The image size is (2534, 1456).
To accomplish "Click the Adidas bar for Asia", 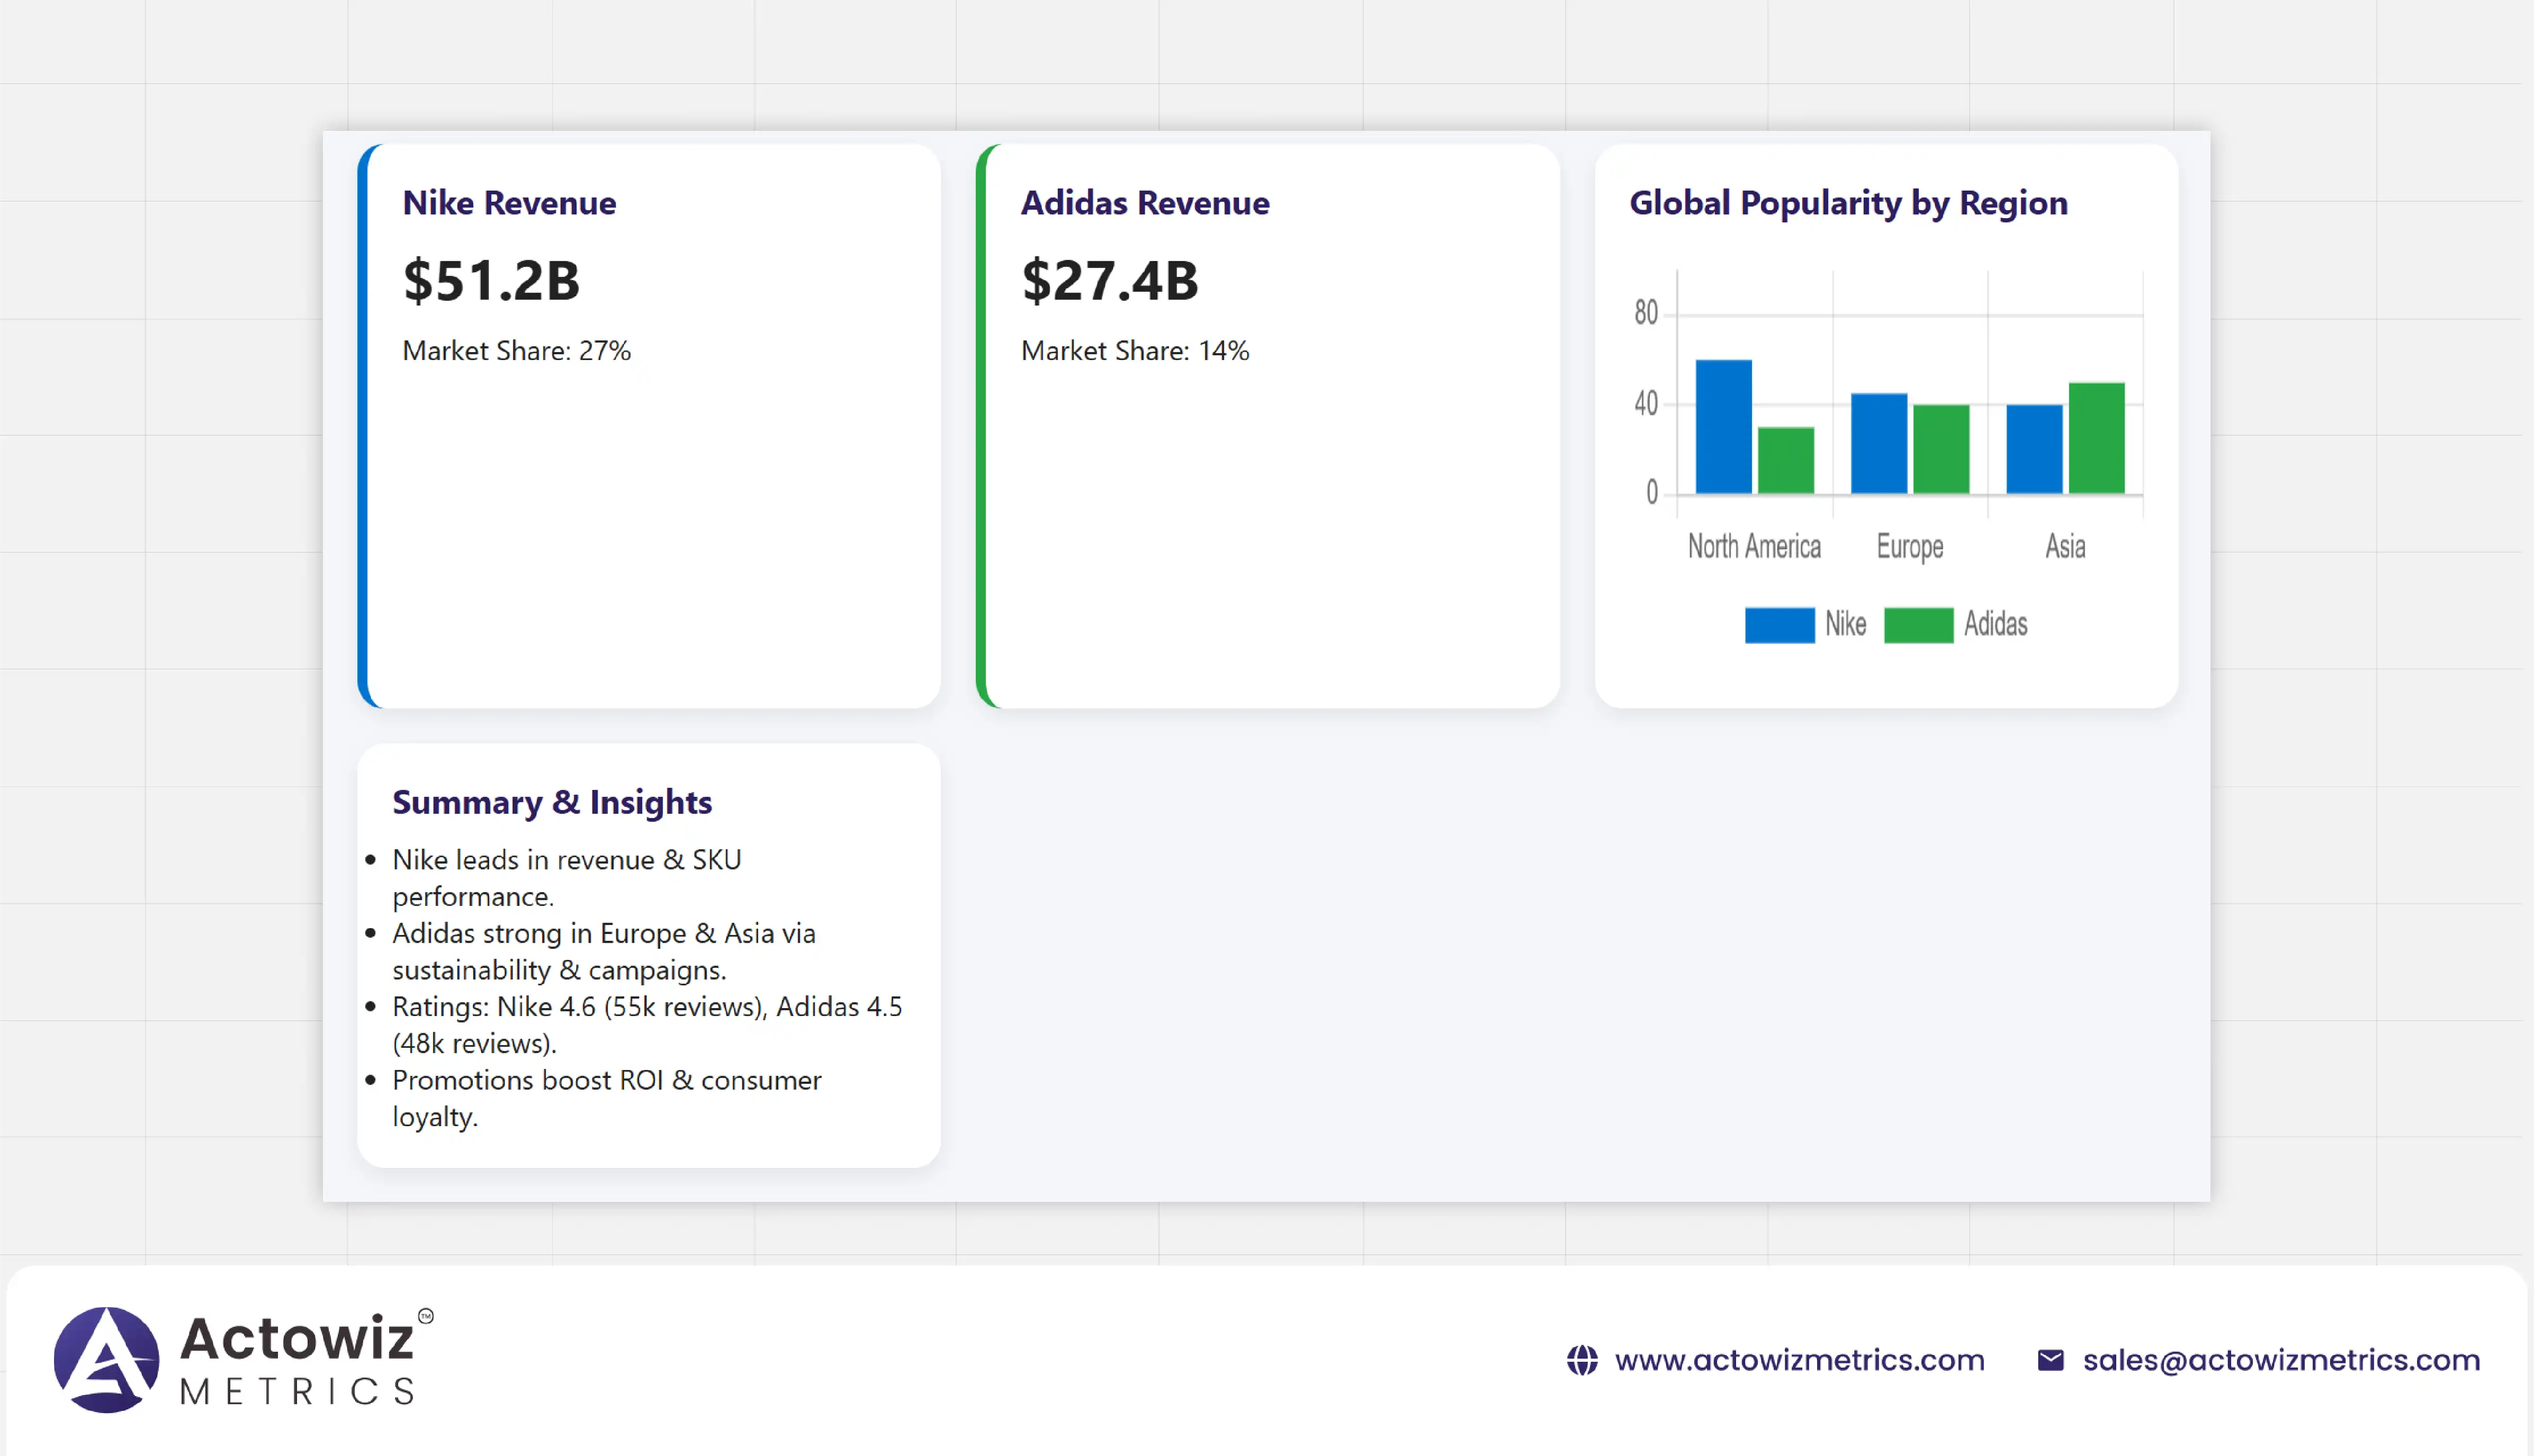I will point(2096,438).
